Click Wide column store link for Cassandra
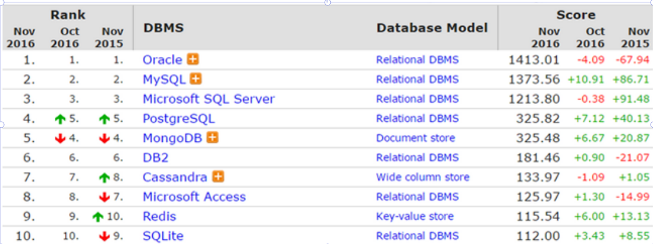 423,177
